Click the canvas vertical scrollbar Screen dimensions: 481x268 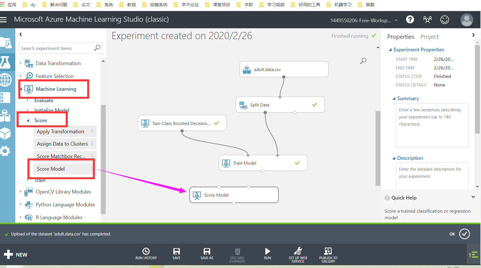[378, 148]
